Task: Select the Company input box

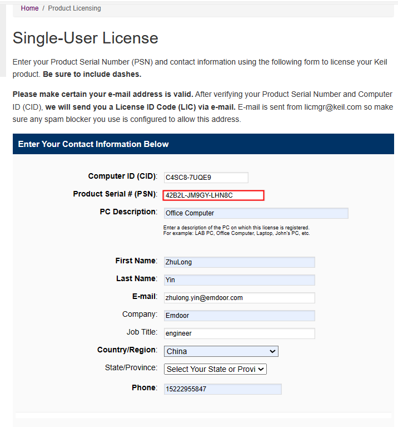Action: [x=239, y=316]
